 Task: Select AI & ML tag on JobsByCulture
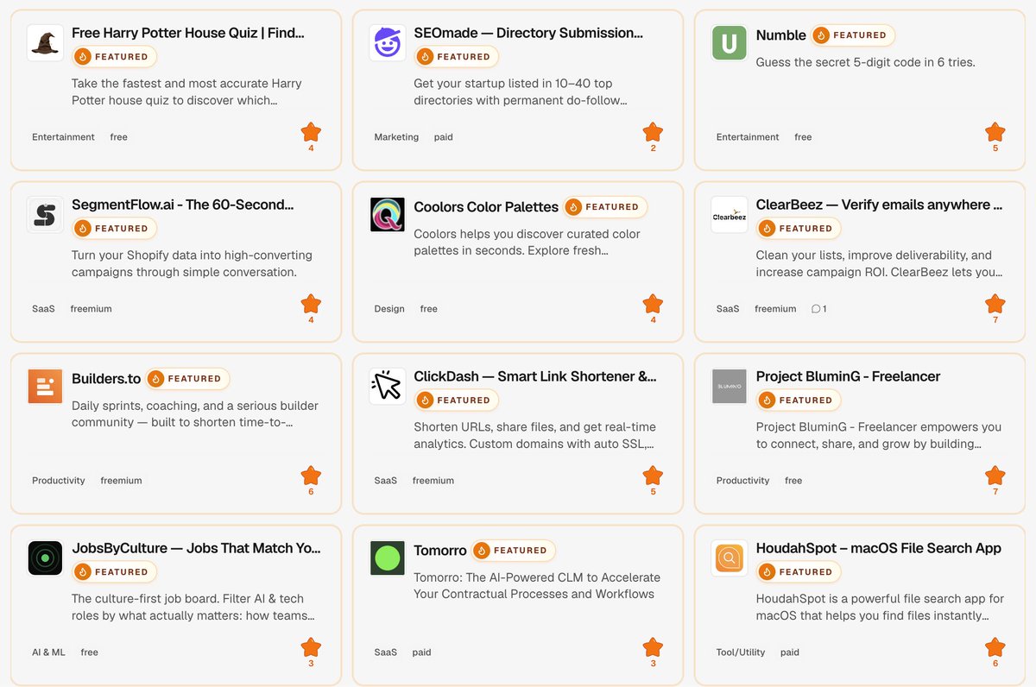click(48, 652)
